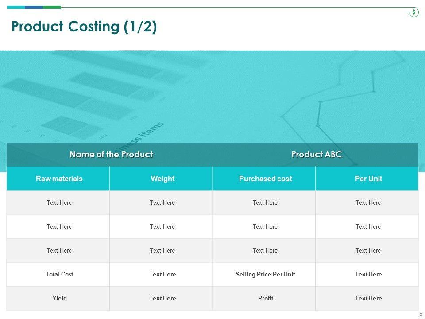Click the green segment of the top accent bar
Image resolution: width=425 pixels, height=319 pixels.
(x=52, y=7)
